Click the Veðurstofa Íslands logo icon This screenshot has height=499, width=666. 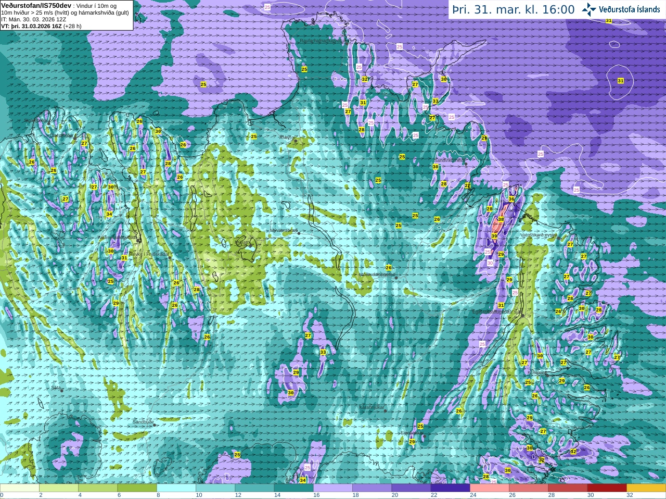(x=589, y=9)
